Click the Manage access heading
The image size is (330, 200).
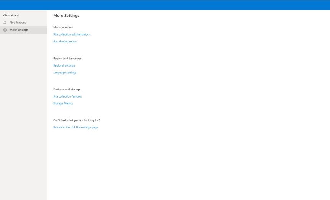click(63, 27)
